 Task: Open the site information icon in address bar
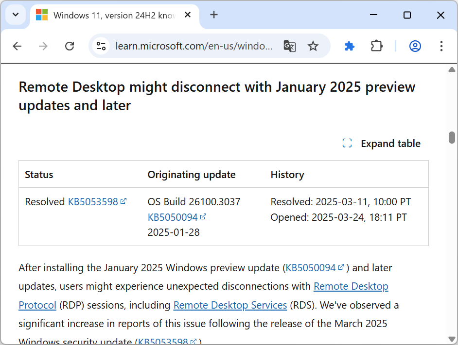click(x=101, y=46)
